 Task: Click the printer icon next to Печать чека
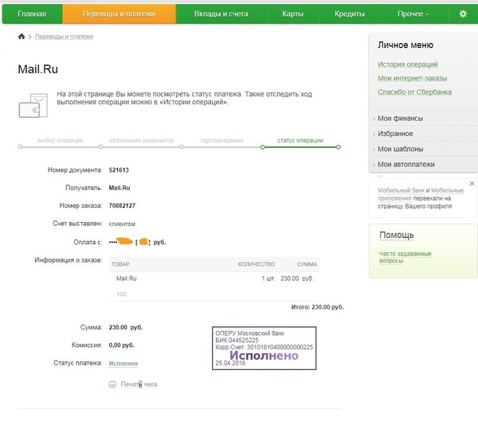tap(112, 384)
